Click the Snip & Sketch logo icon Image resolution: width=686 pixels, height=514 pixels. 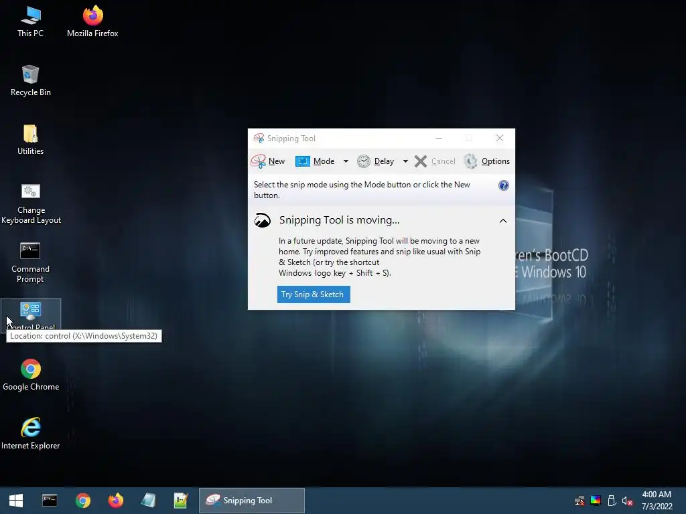click(x=263, y=220)
